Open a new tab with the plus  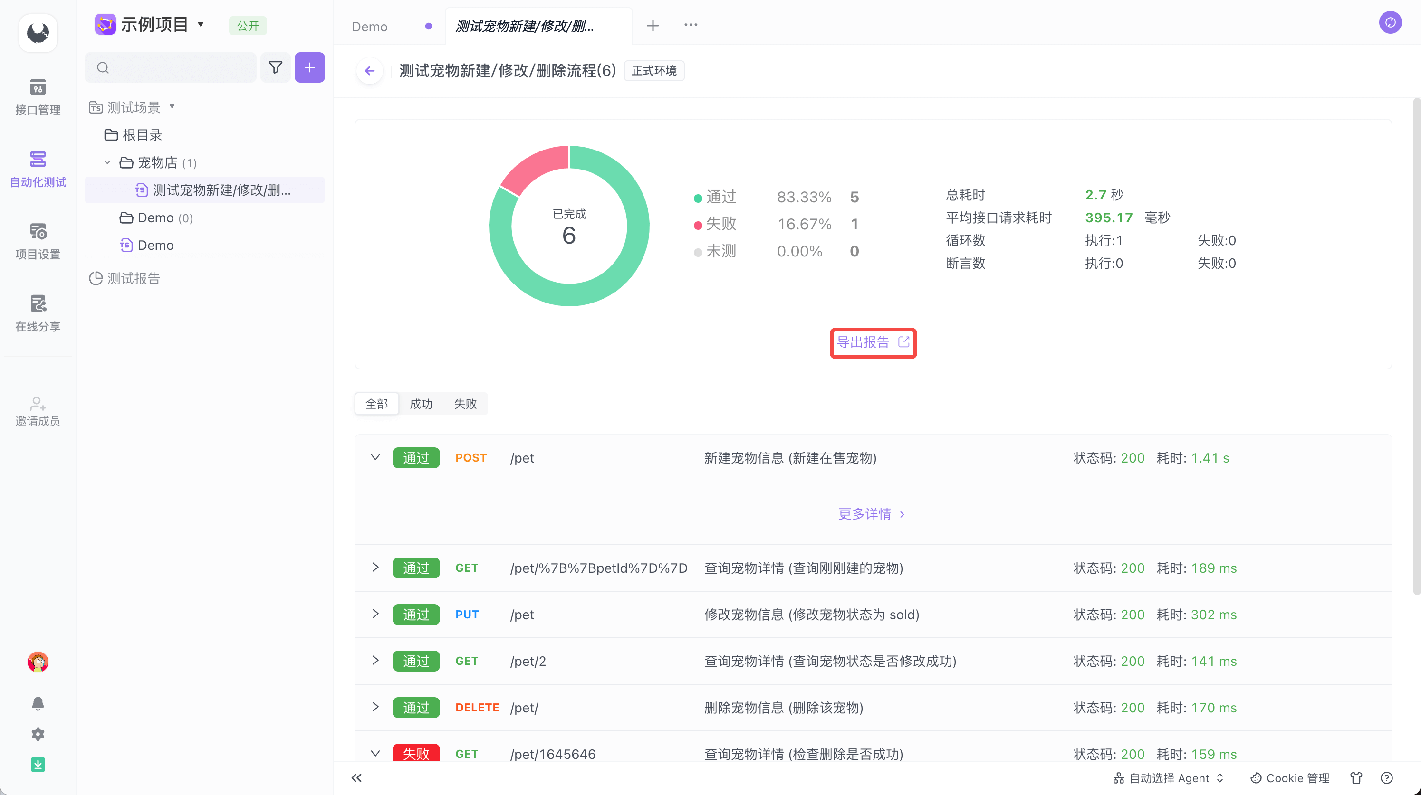pyautogui.click(x=653, y=25)
